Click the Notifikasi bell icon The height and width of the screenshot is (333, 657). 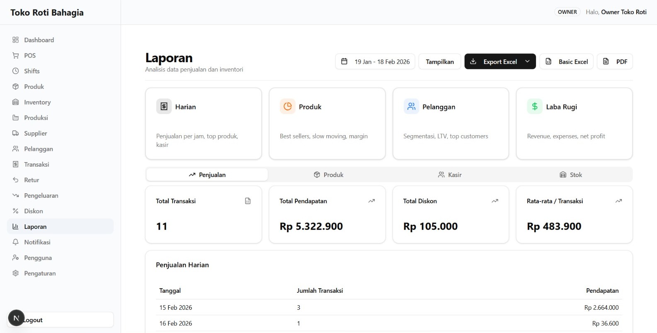[16, 242]
